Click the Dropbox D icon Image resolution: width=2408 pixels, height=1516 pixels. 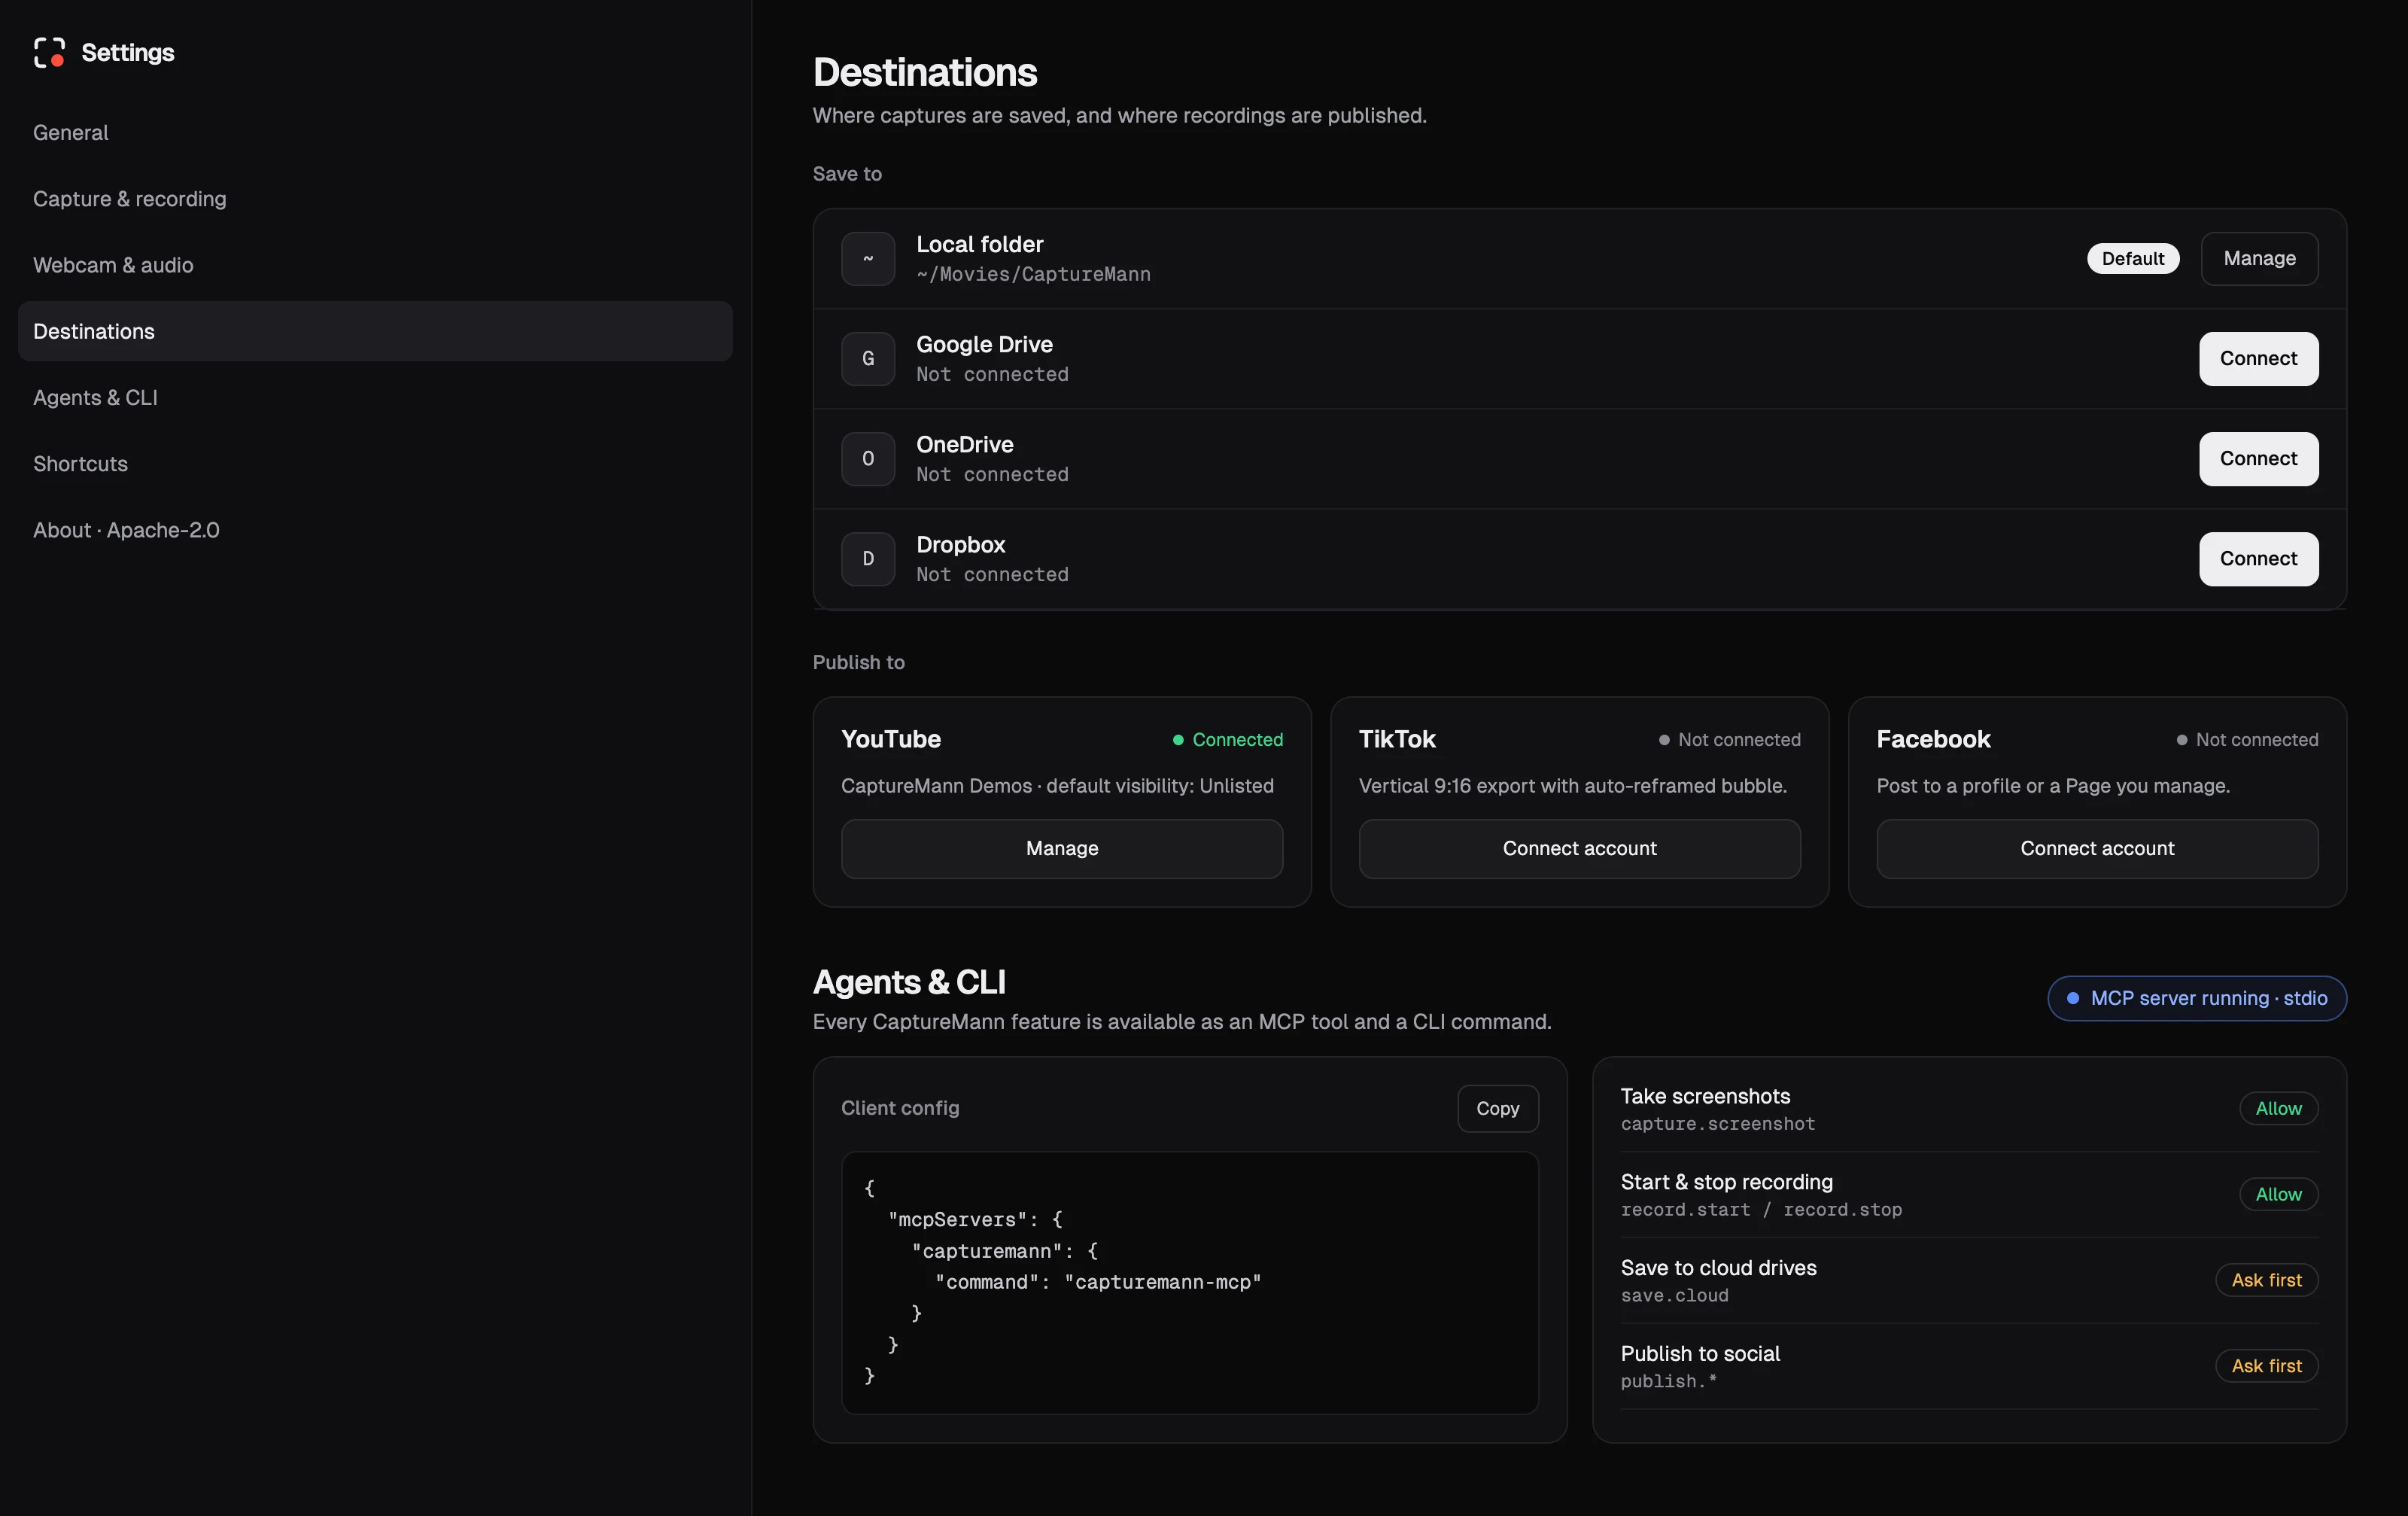[868, 559]
